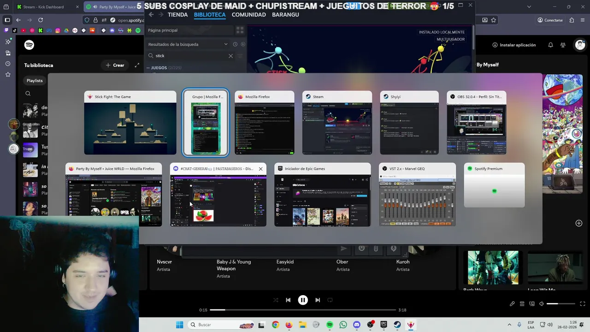Open the Firefox hamburger application menu
This screenshot has height=332, width=590.
click(583, 20)
